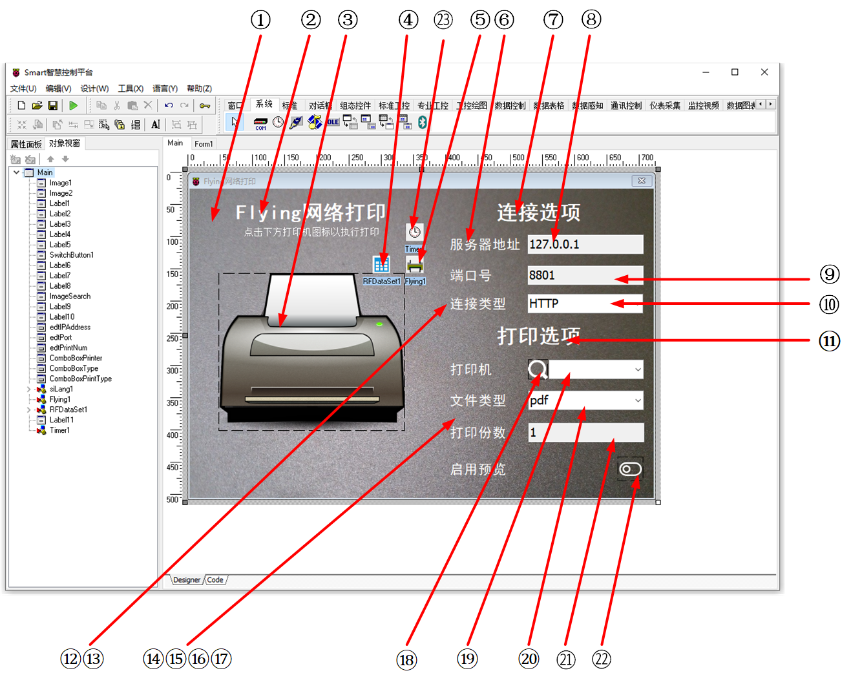Click the delete X icon in toolbar
851x684 pixels.
148,105
